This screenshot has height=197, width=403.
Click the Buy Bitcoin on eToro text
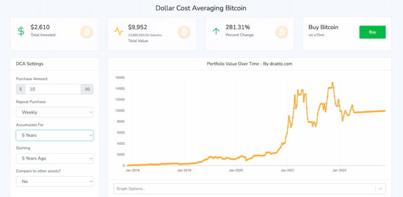click(323, 30)
